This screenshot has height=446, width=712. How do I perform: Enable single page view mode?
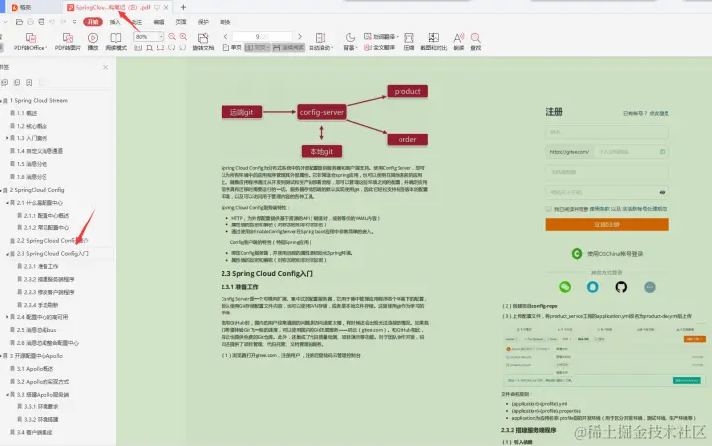point(232,47)
